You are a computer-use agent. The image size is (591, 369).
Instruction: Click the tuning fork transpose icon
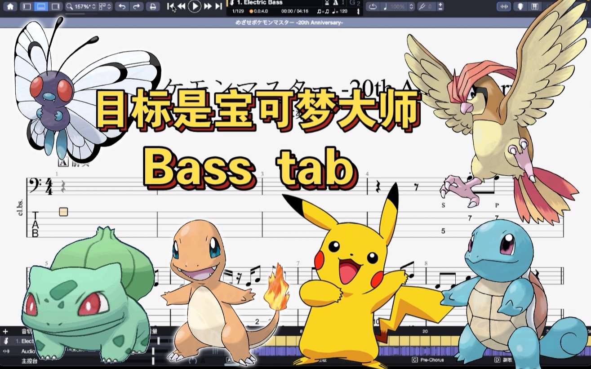click(x=422, y=7)
